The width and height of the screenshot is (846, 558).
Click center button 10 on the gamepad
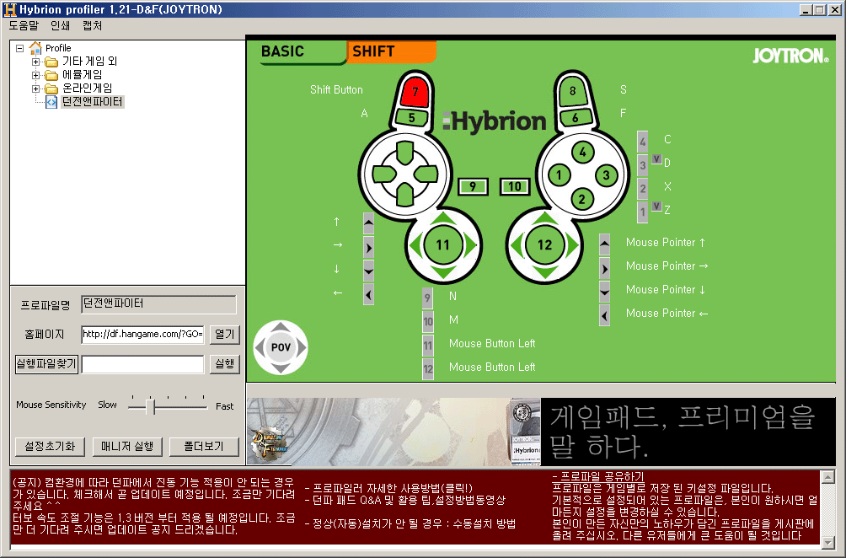pos(515,187)
